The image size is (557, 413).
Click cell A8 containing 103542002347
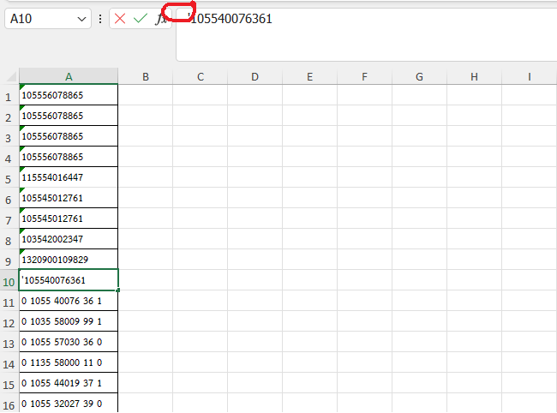(x=69, y=239)
